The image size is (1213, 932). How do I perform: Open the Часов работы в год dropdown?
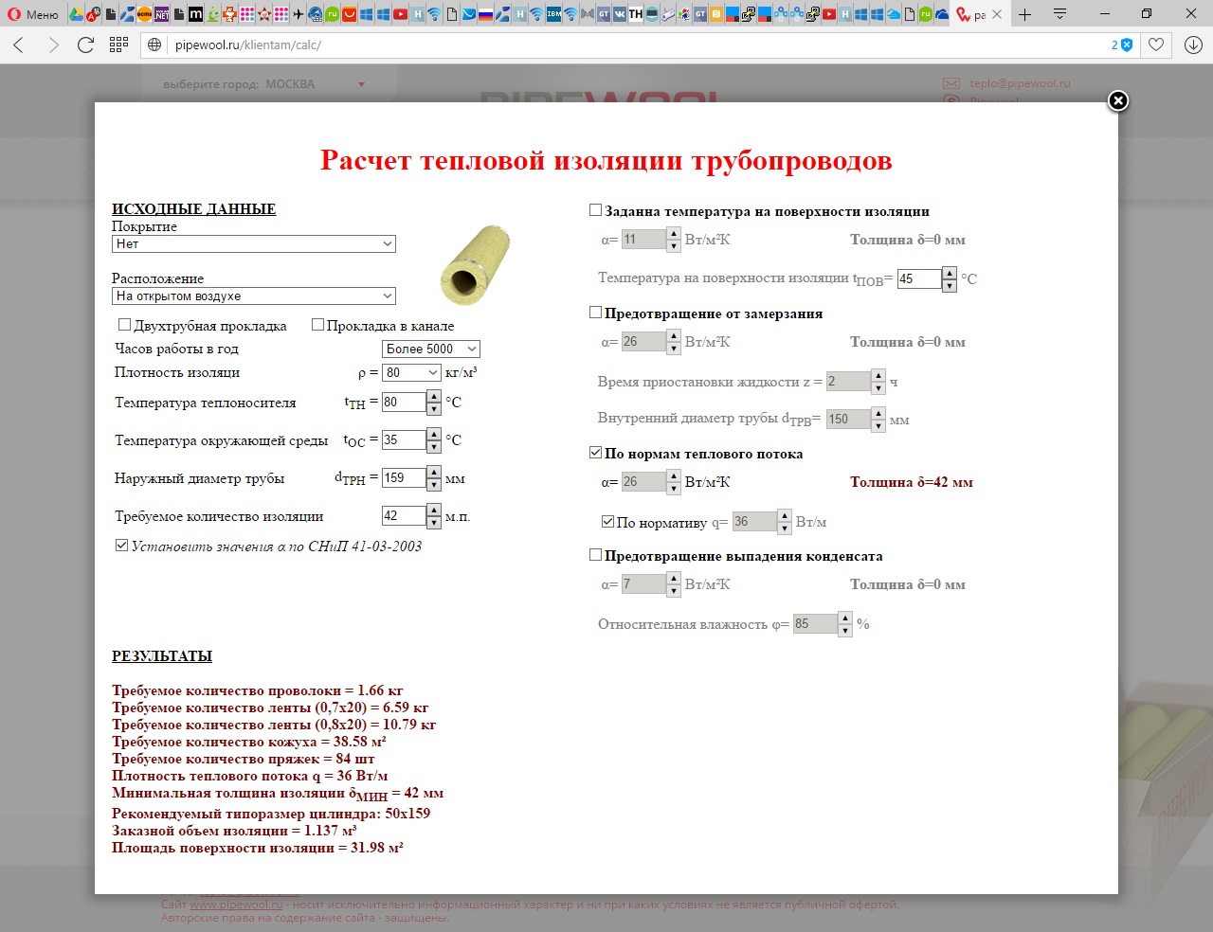coord(430,349)
